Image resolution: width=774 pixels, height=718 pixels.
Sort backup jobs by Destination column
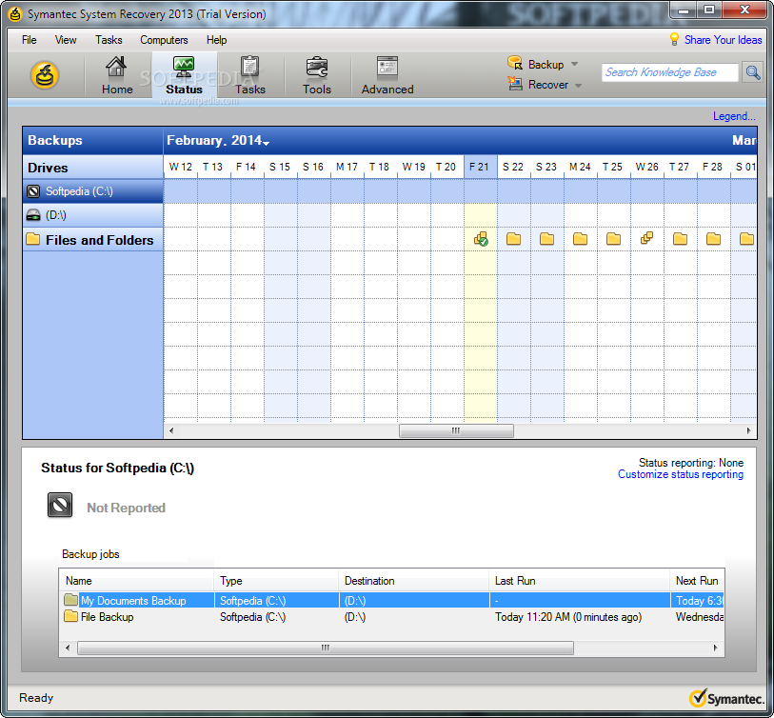coord(413,581)
